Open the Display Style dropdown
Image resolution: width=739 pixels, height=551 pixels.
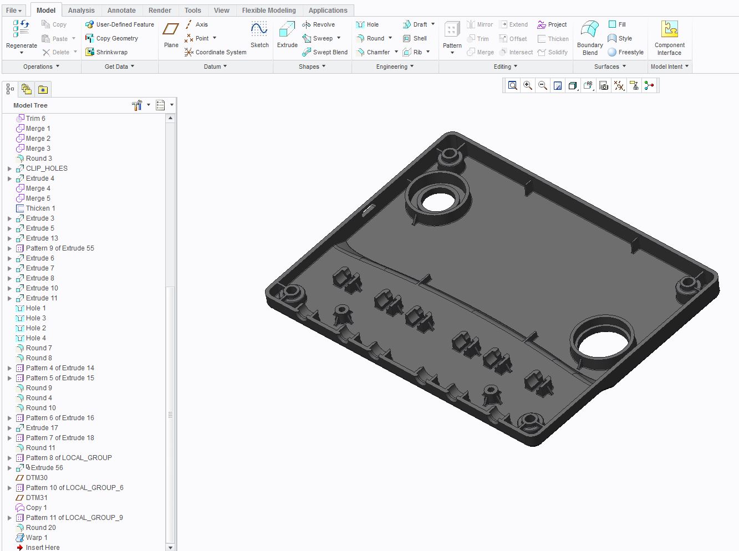(573, 85)
